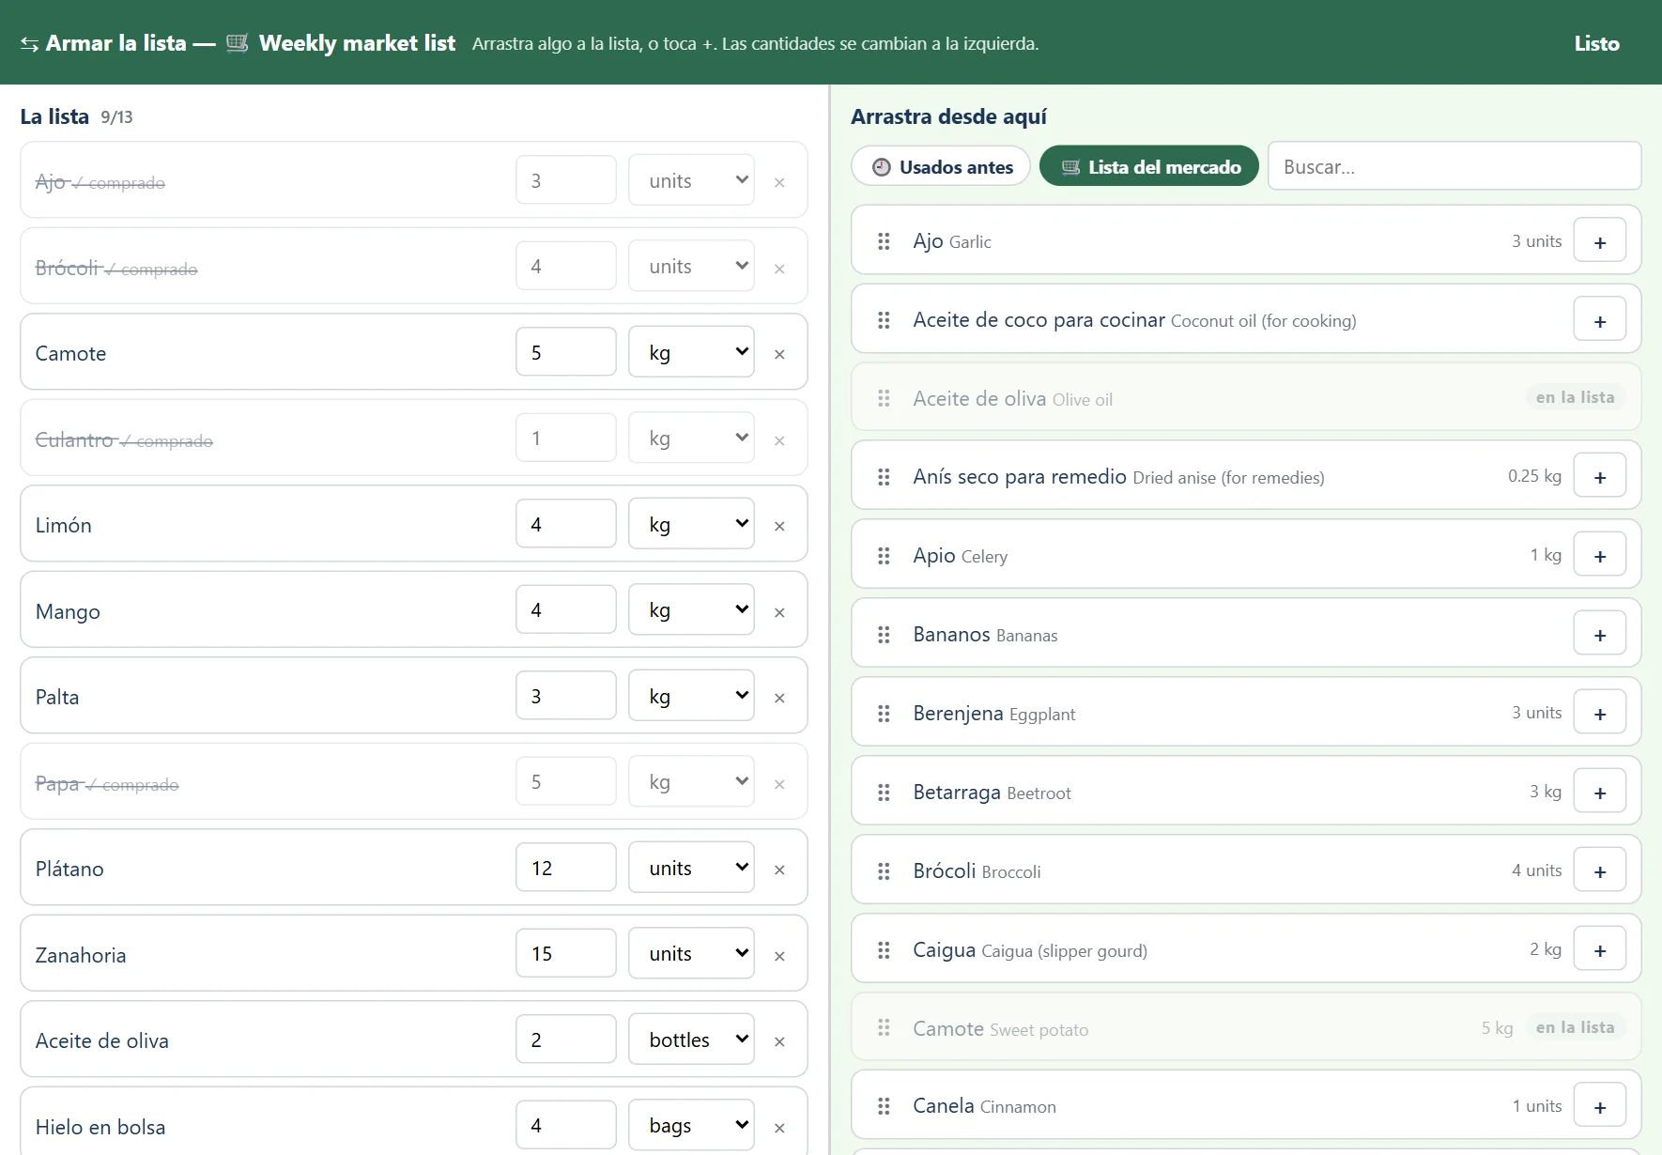
Task: Open the unit dropdown for Camote
Action: click(x=691, y=352)
